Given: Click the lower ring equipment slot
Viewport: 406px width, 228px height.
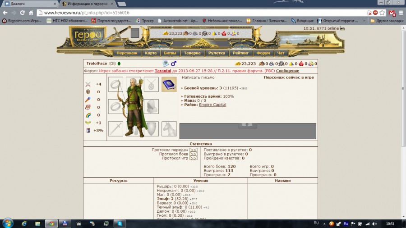Looking at the screenshot, I should tap(115, 106).
